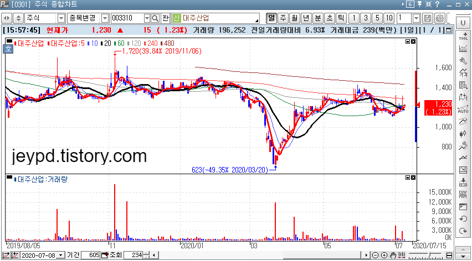Click the 호 quote badge on chart
The width and height of the screenshot is (472, 261).
8,49
